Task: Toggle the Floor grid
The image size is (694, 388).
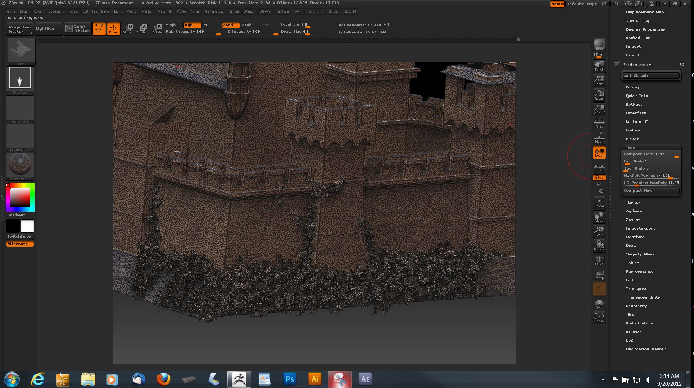Action: click(599, 138)
